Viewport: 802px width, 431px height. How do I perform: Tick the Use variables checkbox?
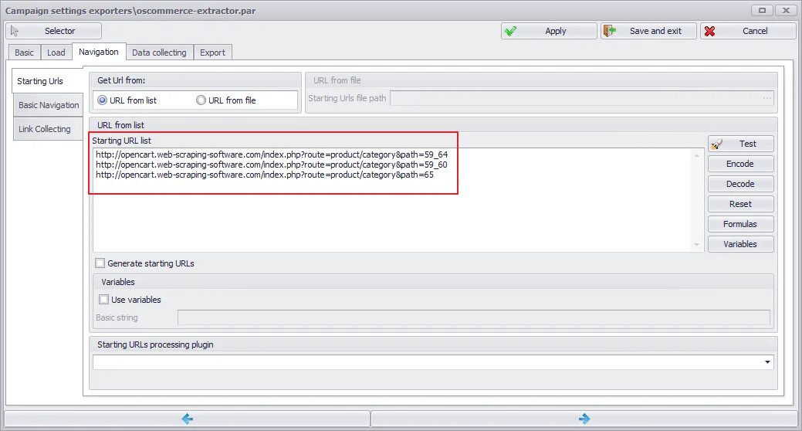click(x=104, y=300)
